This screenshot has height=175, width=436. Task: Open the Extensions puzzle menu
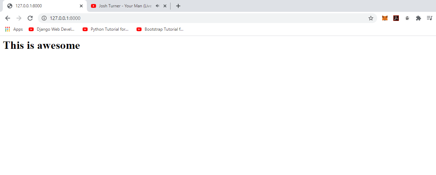tap(418, 18)
